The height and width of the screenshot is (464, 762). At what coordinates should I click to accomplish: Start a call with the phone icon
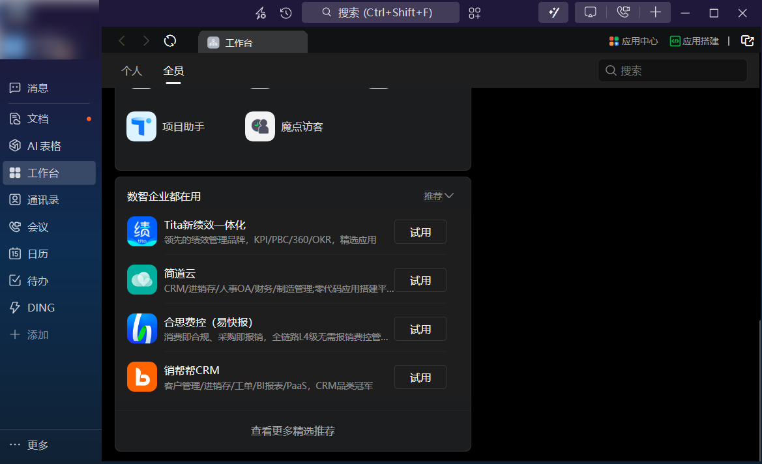(624, 12)
